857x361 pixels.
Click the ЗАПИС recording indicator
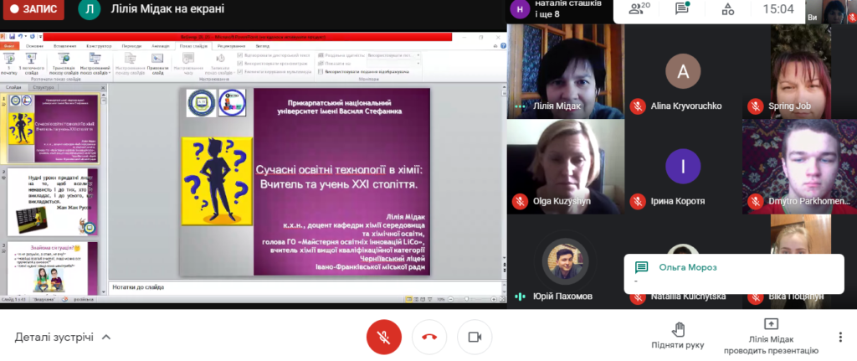tap(34, 10)
